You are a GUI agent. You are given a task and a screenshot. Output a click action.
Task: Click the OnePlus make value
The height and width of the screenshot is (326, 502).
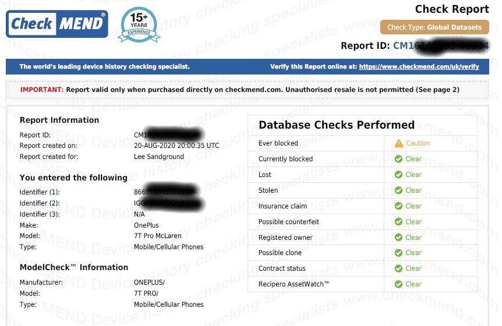click(x=146, y=225)
